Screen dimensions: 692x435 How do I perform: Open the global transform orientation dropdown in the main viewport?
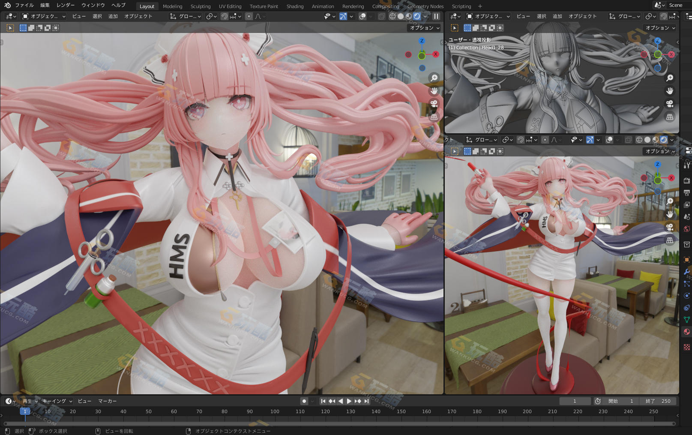[186, 16]
